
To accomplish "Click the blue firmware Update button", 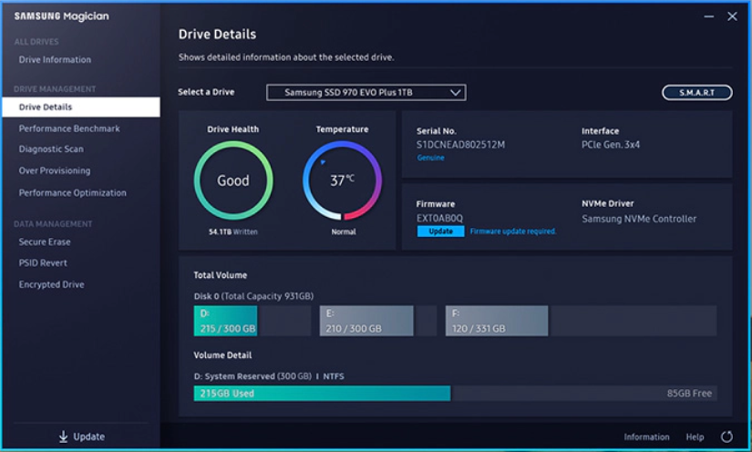I will click(x=440, y=231).
